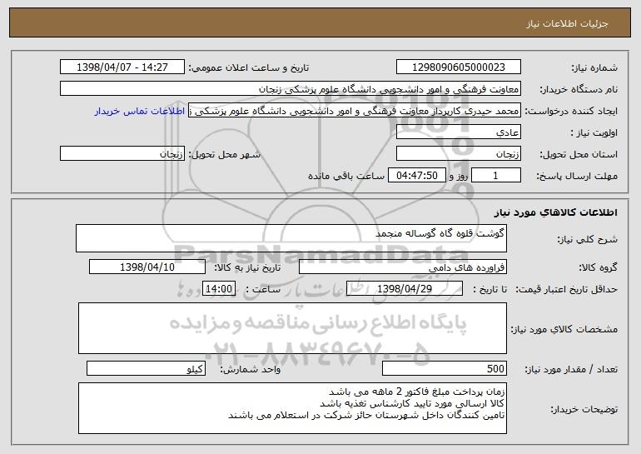This screenshot has height=454, width=641.
Task: Click the label توضیحات خریدار
Action: point(584,409)
